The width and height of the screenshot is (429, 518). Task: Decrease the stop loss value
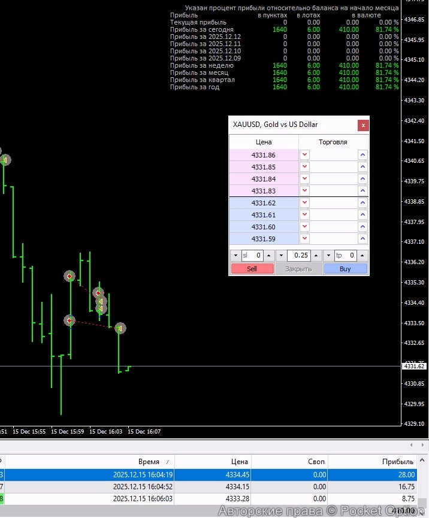[x=235, y=256]
